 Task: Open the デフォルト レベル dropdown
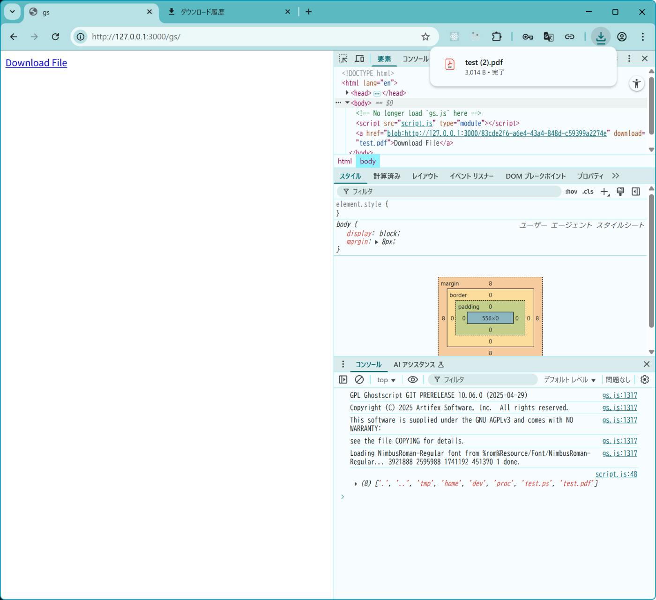[570, 380]
